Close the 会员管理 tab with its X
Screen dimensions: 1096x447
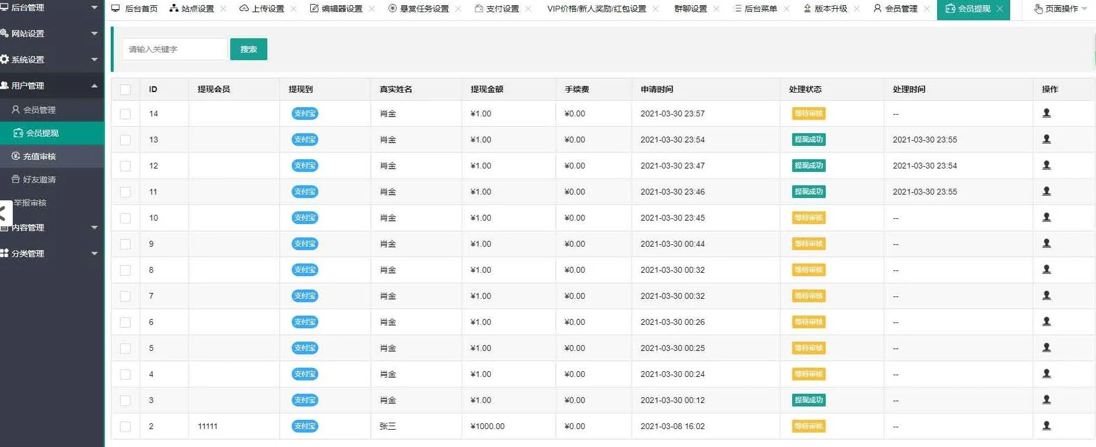[x=927, y=9]
